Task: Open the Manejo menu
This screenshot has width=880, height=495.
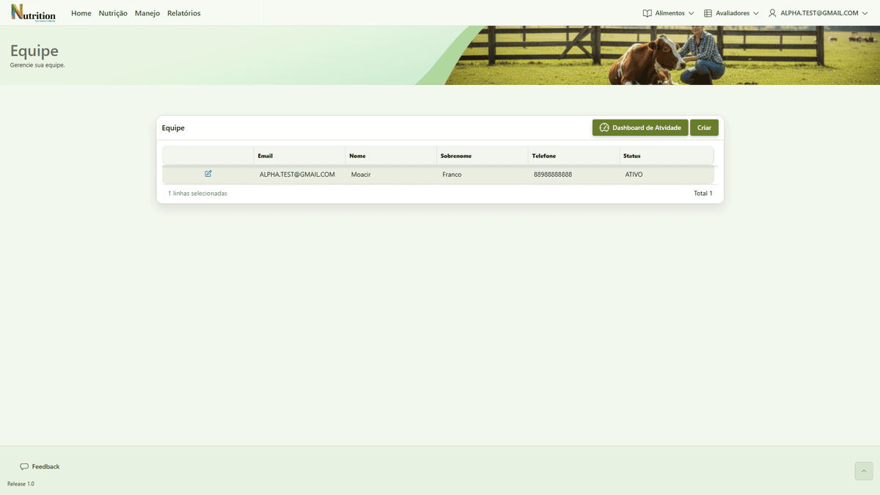Action: coord(147,13)
